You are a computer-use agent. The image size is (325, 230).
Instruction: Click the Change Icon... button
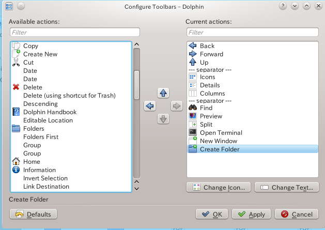point(219,187)
